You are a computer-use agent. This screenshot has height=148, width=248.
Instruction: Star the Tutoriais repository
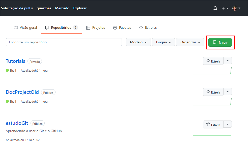213,61
